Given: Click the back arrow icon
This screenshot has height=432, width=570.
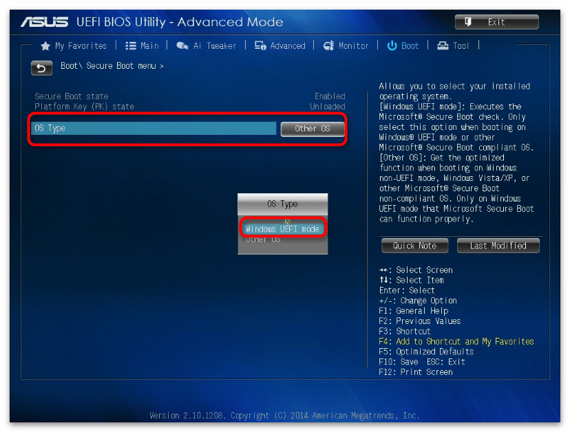Looking at the screenshot, I should [x=42, y=67].
